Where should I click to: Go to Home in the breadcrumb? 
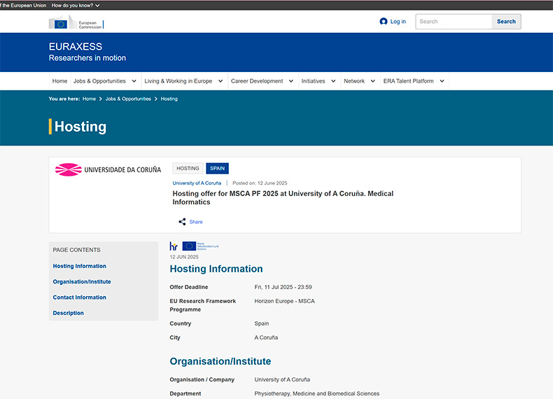89,99
